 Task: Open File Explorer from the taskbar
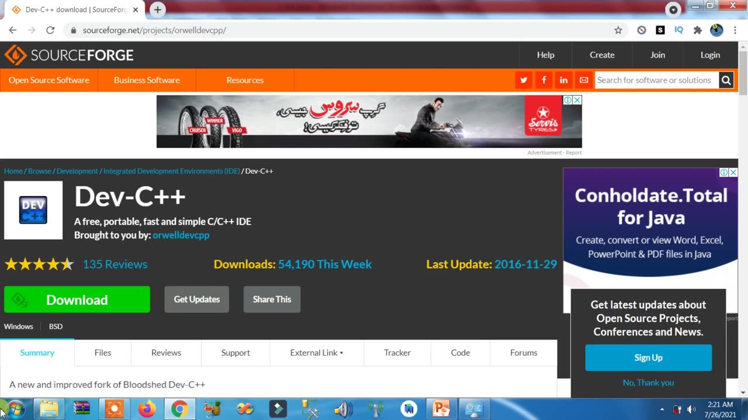pyautogui.click(x=49, y=409)
